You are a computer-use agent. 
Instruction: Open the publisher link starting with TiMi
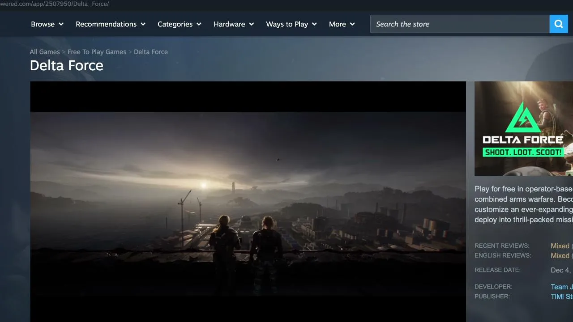click(x=562, y=297)
